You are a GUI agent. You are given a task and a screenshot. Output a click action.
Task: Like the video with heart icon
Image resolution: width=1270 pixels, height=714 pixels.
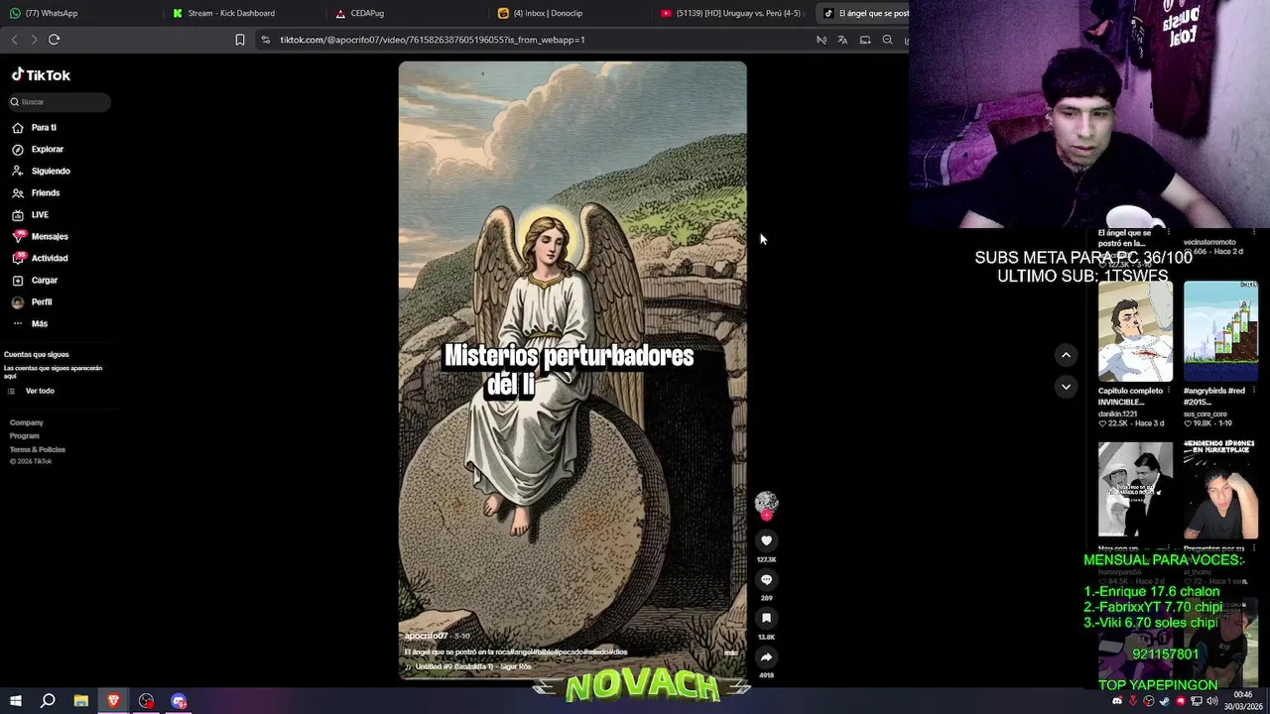tap(766, 540)
